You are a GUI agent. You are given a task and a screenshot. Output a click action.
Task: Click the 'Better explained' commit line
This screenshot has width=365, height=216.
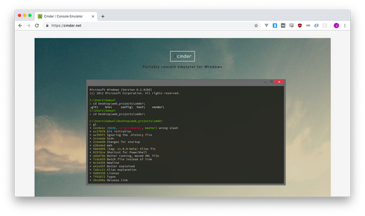point(112,166)
